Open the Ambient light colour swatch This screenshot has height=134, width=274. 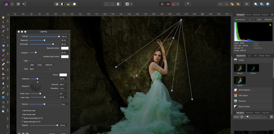coord(65,56)
